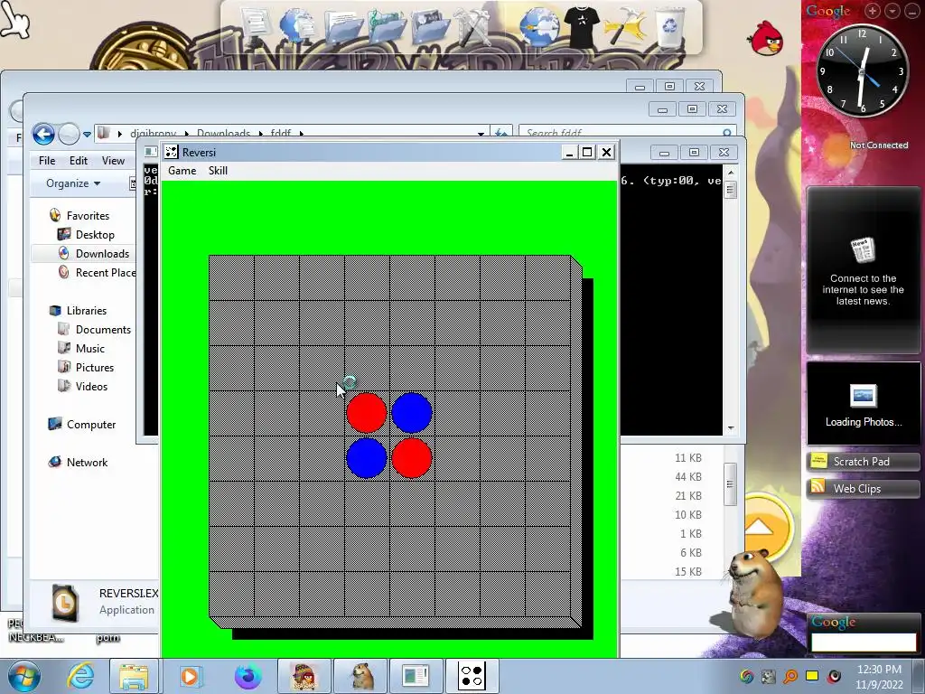Click the Computer monitor icon

click(55, 424)
